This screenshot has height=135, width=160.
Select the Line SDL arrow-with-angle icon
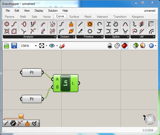pos(80,31)
